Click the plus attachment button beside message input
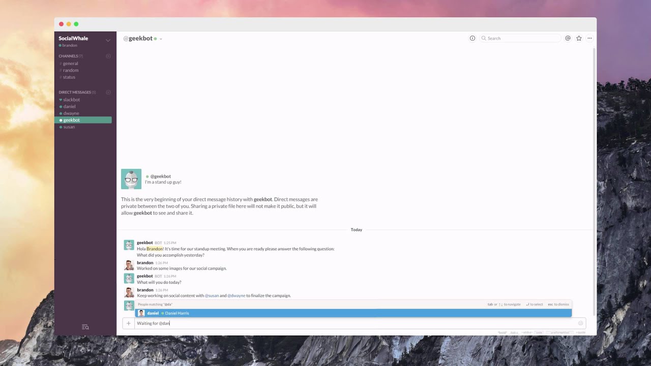The image size is (651, 366). pyautogui.click(x=128, y=323)
